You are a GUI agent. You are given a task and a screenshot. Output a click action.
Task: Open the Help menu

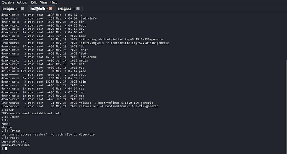tap(54, 2)
